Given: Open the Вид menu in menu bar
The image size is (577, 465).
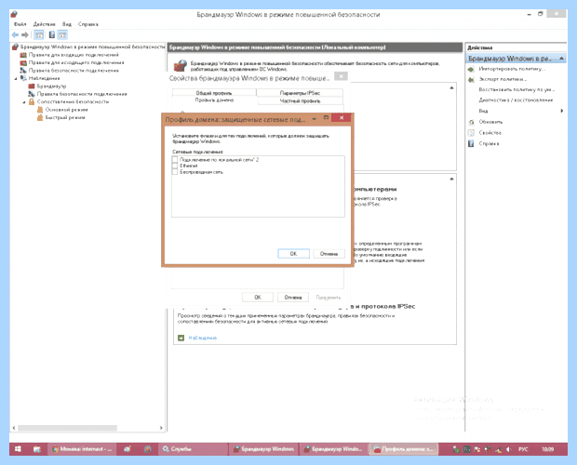Looking at the screenshot, I should click(x=67, y=24).
